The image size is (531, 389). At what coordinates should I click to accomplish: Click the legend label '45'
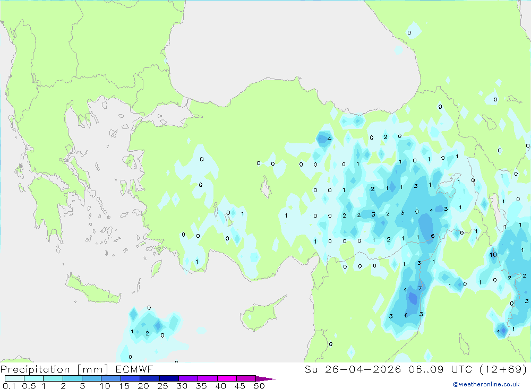click(240, 386)
